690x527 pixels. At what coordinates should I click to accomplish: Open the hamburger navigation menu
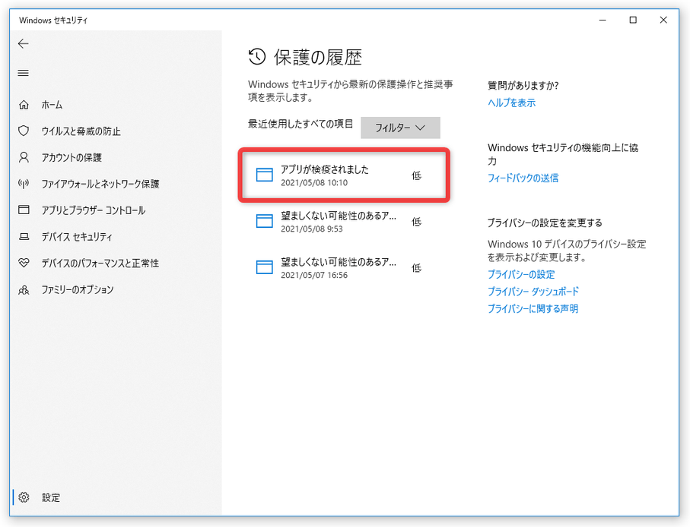[24, 73]
